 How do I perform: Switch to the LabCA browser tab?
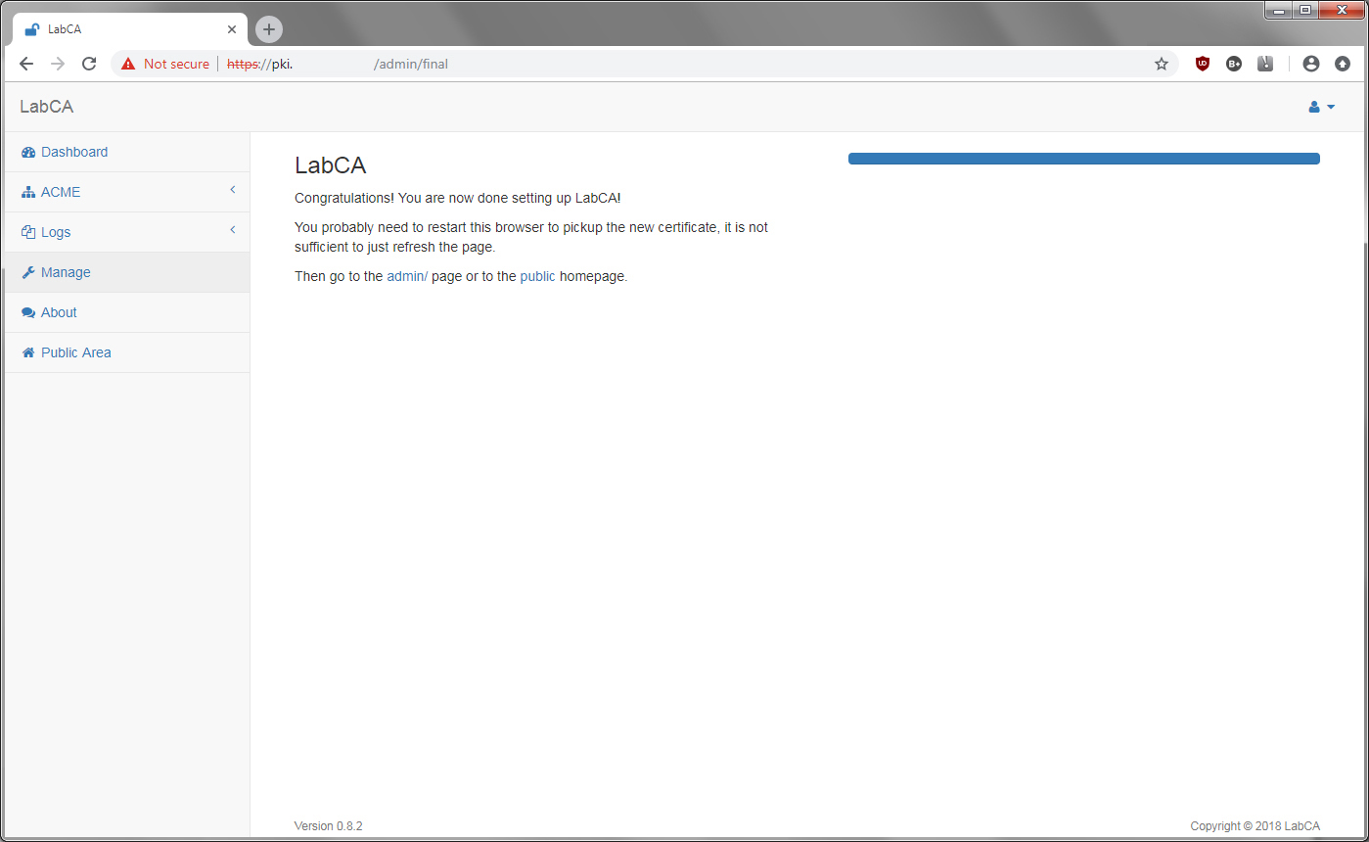[x=117, y=28]
